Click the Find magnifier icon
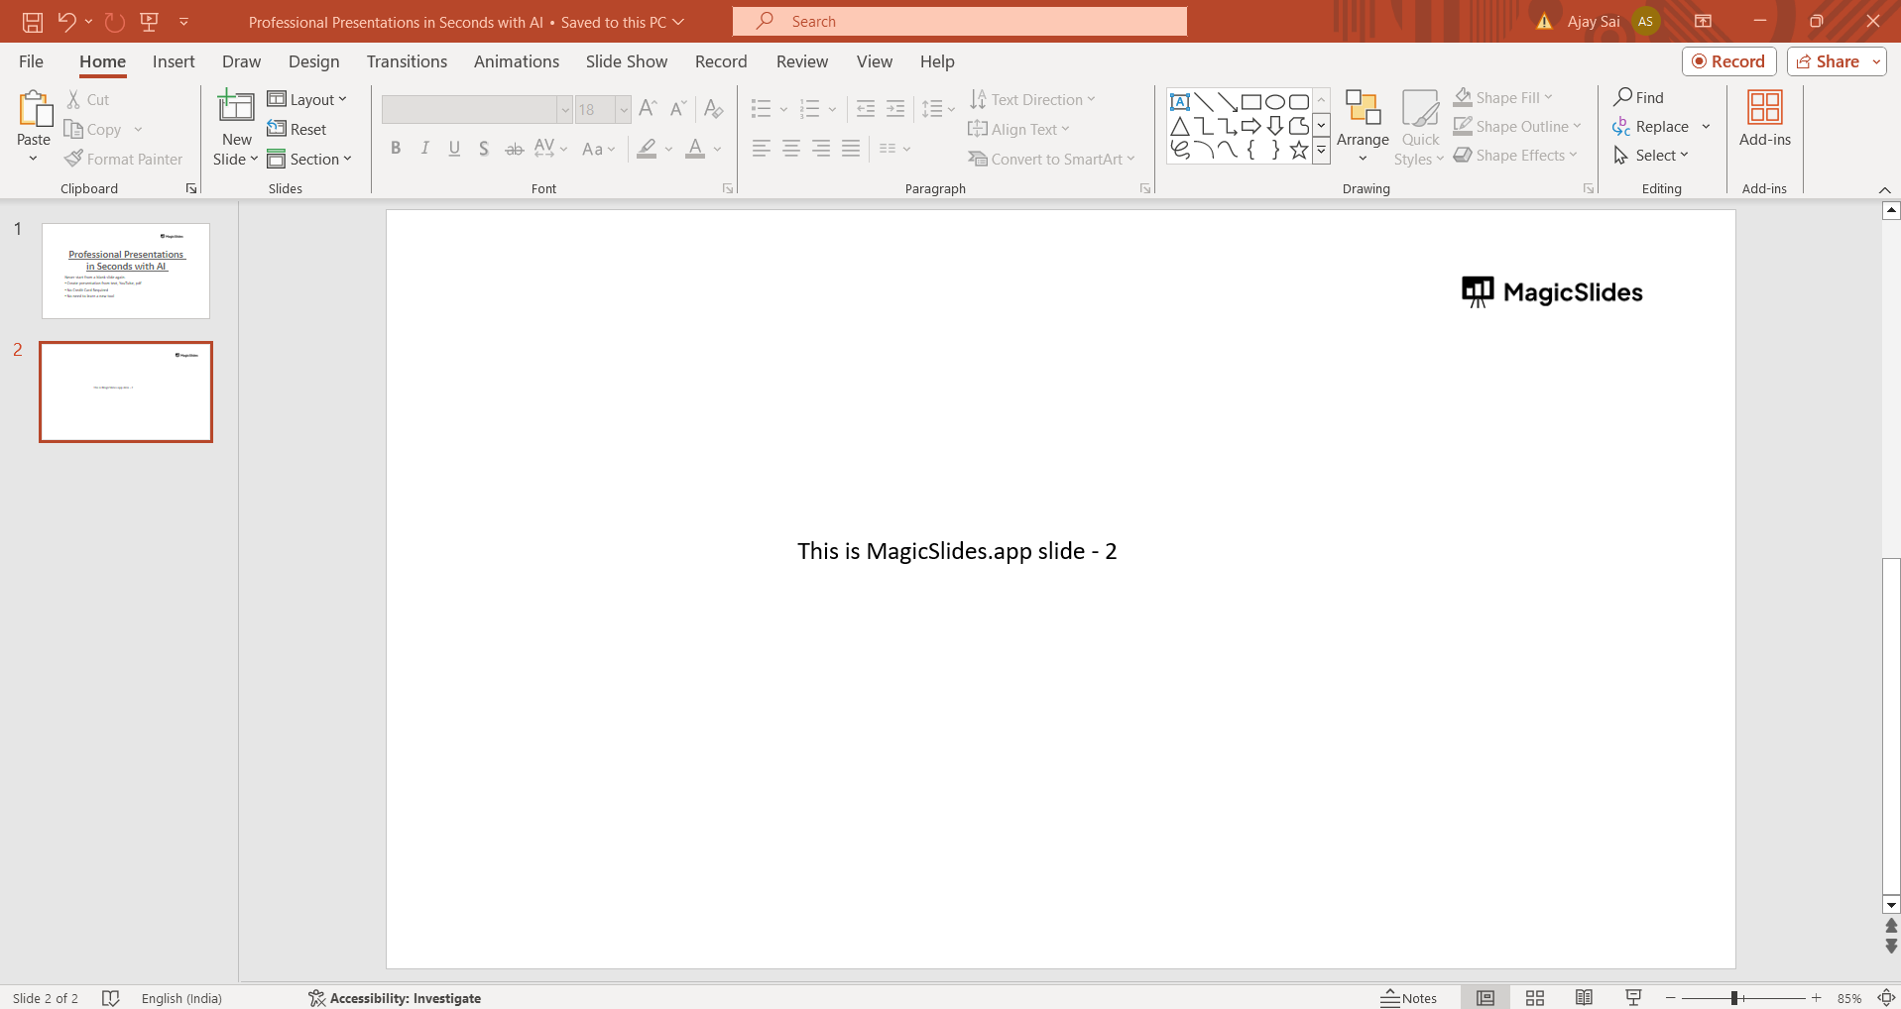 pyautogui.click(x=1623, y=97)
